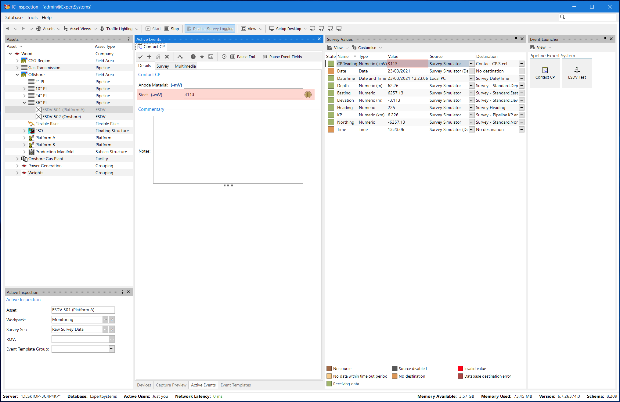Open the Traffic Lighting dropdown
Viewport: 620px width, 402px height.
(x=136, y=29)
